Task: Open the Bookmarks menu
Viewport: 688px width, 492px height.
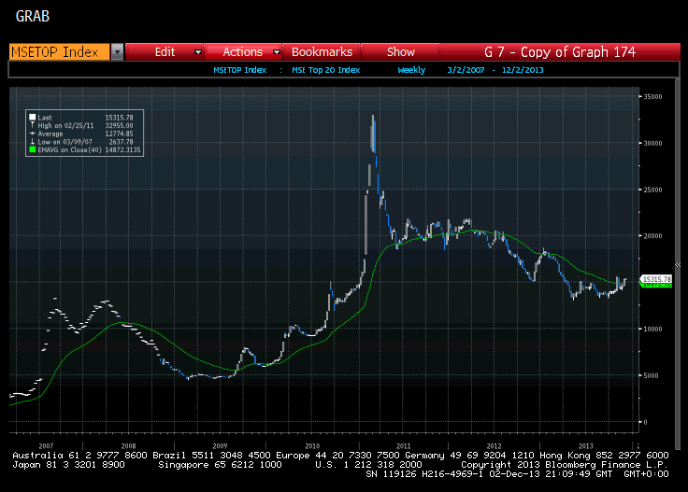Action: pos(322,52)
